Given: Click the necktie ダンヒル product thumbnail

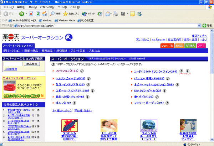Looking at the screenshot, I should pyautogui.click(x=69, y=125).
